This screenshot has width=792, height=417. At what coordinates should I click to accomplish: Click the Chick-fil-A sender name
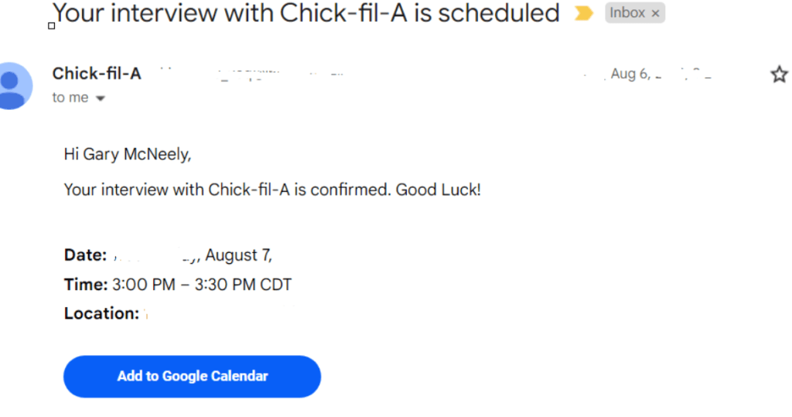click(97, 73)
